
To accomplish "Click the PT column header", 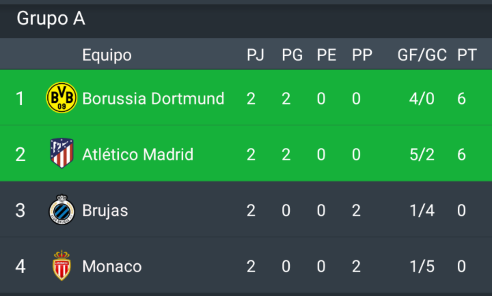I will (x=467, y=55).
